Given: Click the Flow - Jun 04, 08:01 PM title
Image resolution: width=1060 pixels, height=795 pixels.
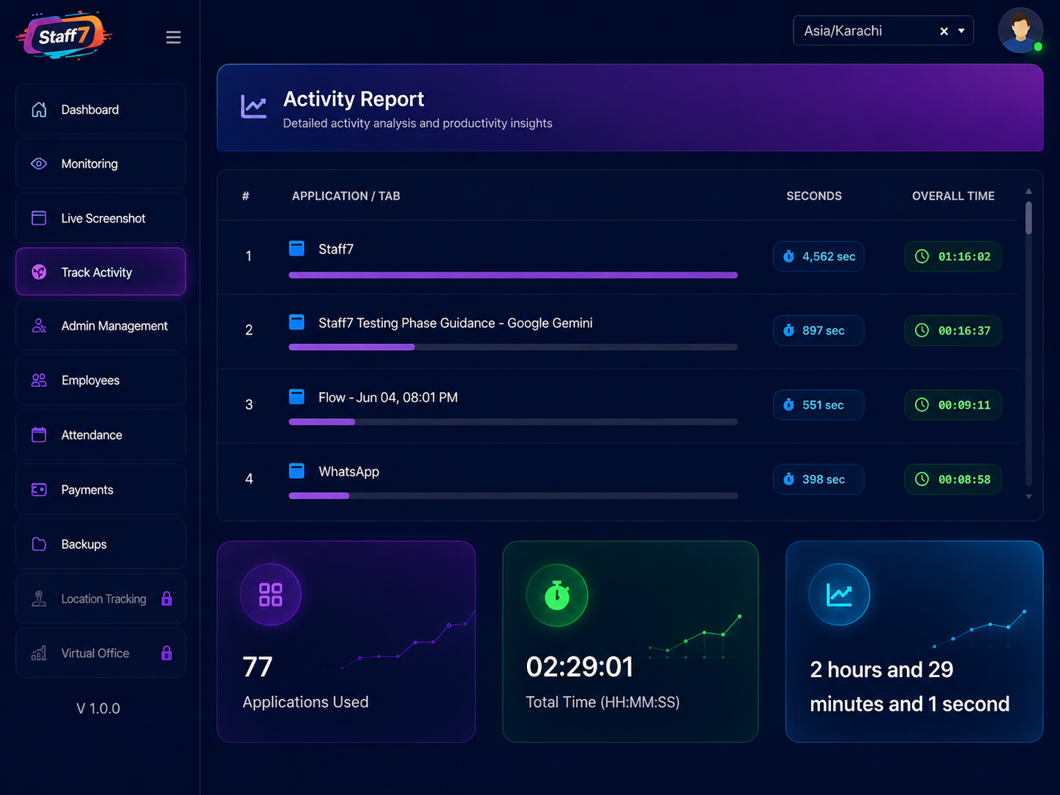Looking at the screenshot, I should point(388,397).
